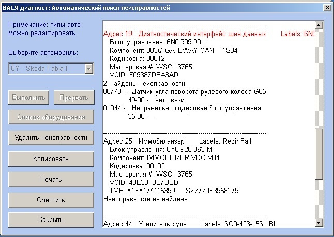Click the disabled Выполнить button
The height and width of the screenshot is (237, 334).
point(28,98)
